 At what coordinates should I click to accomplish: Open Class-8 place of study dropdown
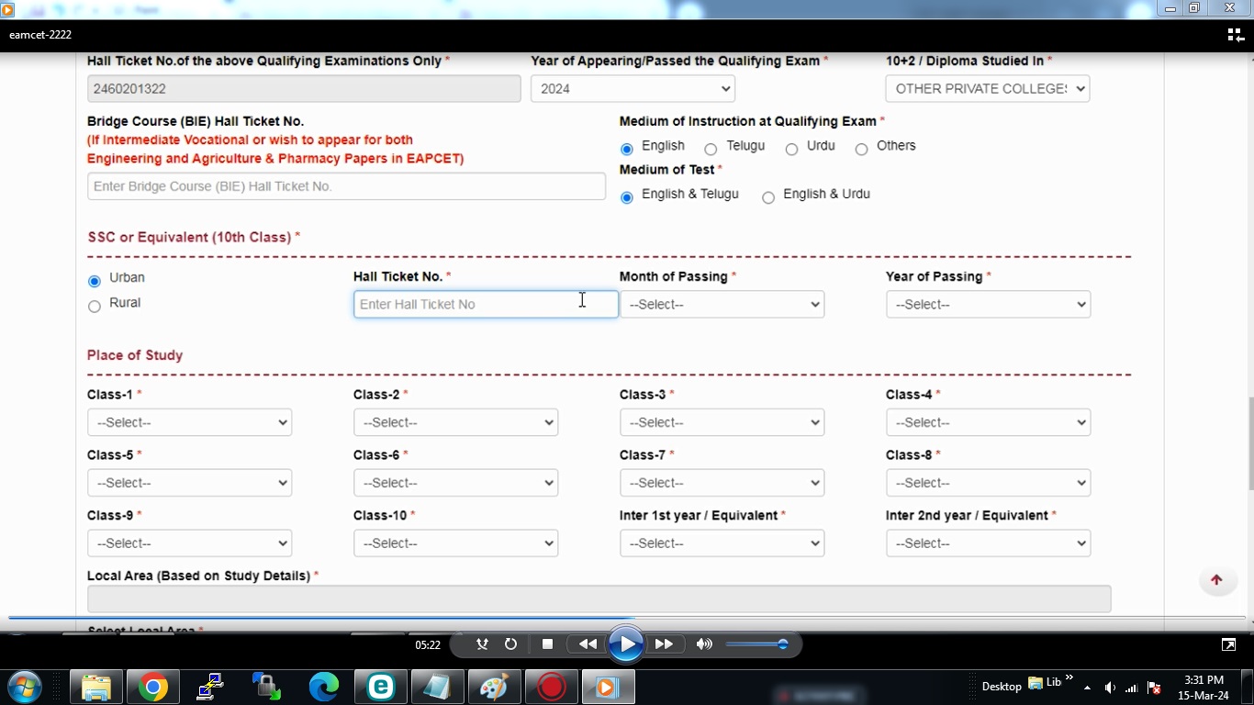988,483
